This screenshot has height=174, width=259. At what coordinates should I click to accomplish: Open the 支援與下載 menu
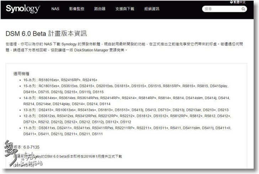125,9
